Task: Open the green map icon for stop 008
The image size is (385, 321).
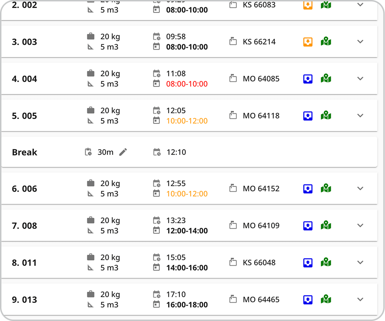Action: coord(326,226)
